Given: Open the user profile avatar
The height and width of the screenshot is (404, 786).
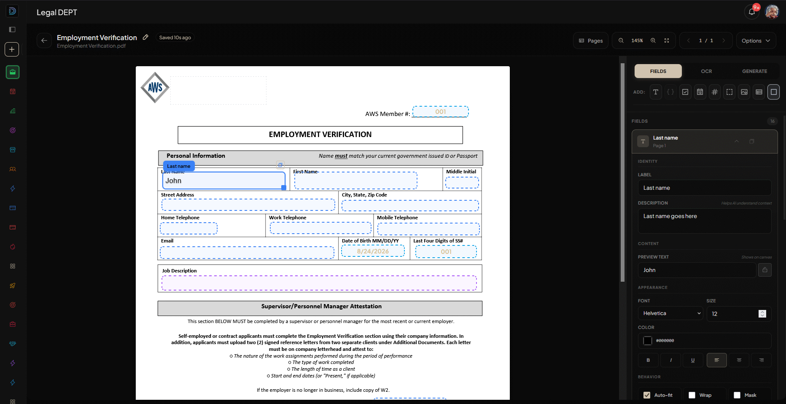Looking at the screenshot, I should point(772,12).
